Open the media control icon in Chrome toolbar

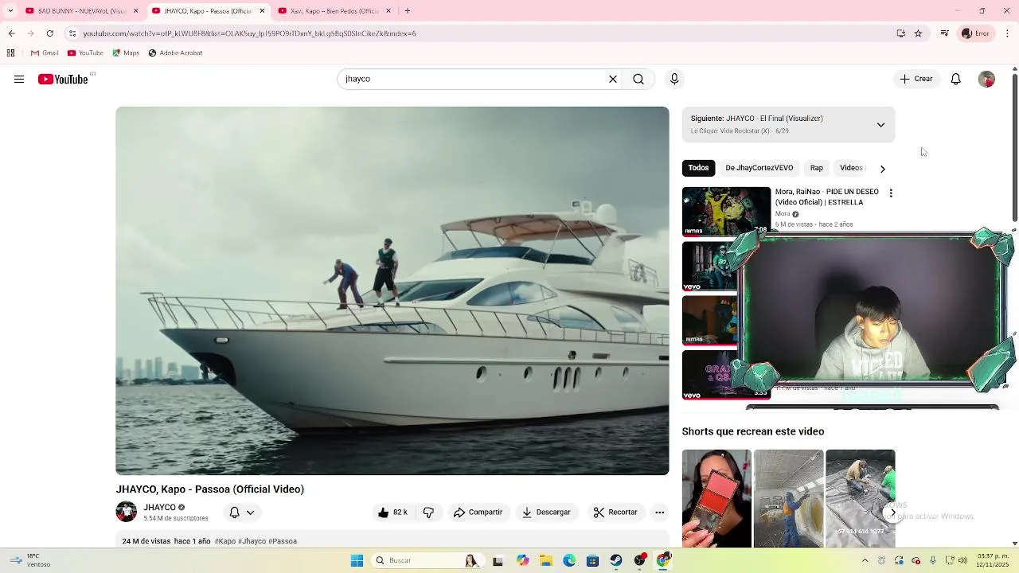pyautogui.click(x=944, y=33)
